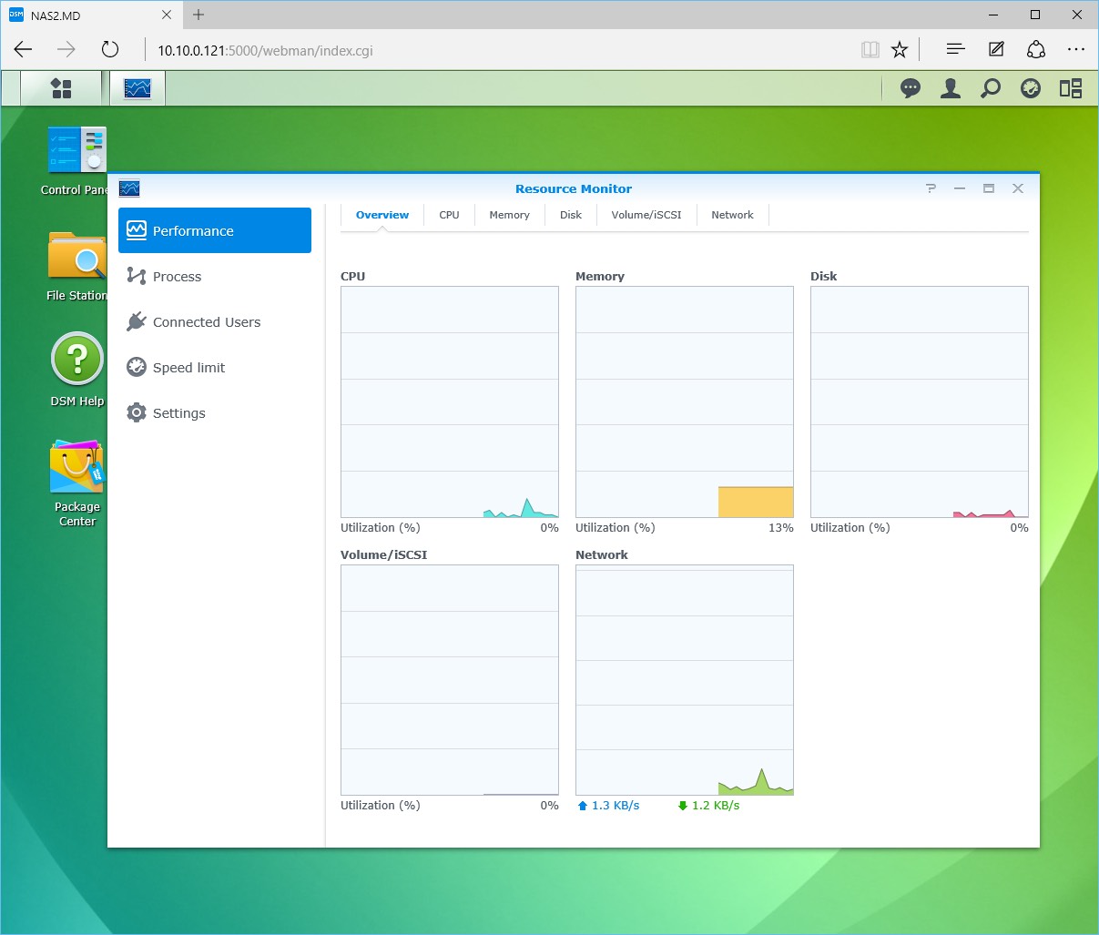Image resolution: width=1099 pixels, height=935 pixels.
Task: Maximize the Resource Monitor window
Action: click(x=989, y=188)
